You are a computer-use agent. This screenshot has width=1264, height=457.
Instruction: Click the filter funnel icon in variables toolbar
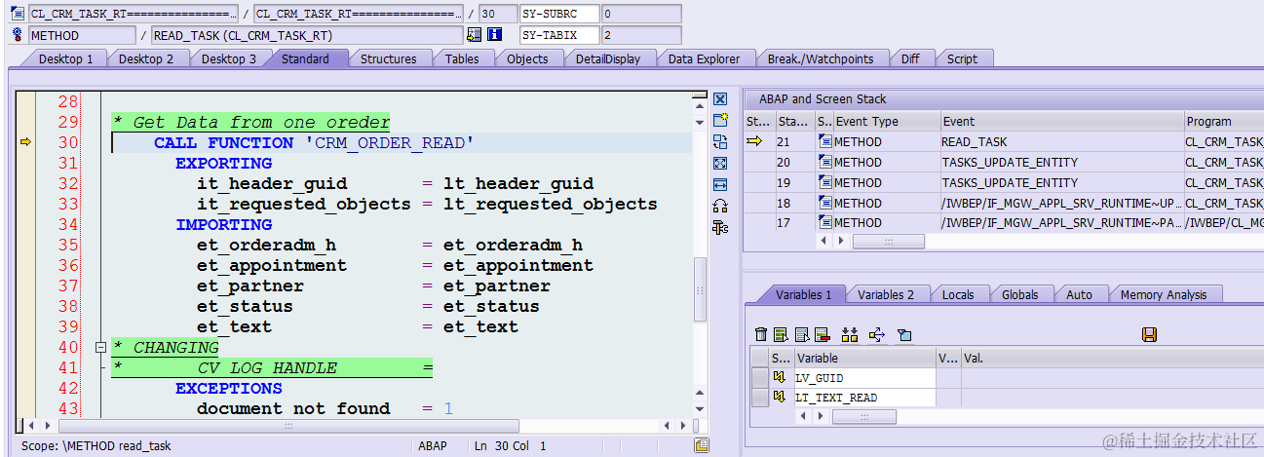click(904, 334)
